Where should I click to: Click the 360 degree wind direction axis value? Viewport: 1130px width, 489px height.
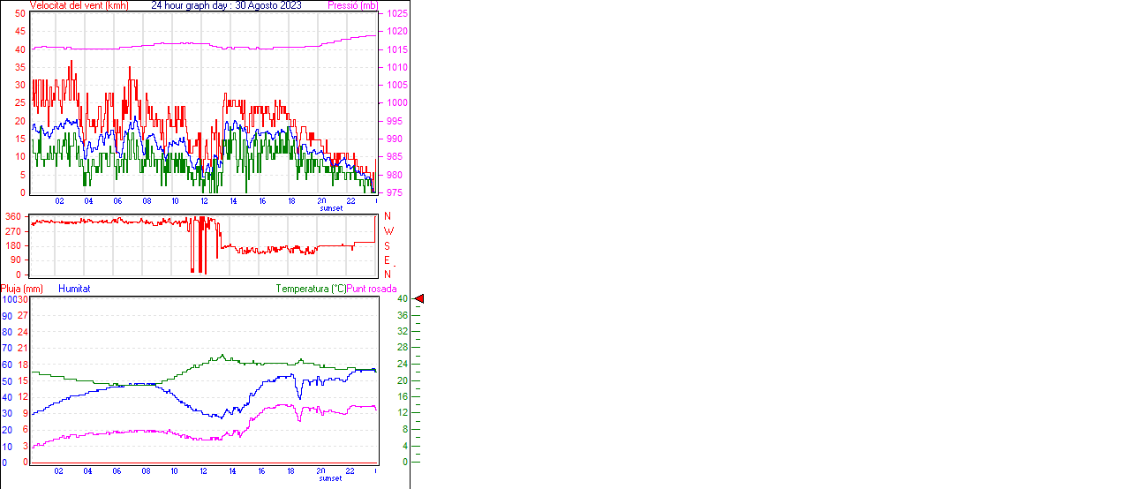pyautogui.click(x=13, y=216)
